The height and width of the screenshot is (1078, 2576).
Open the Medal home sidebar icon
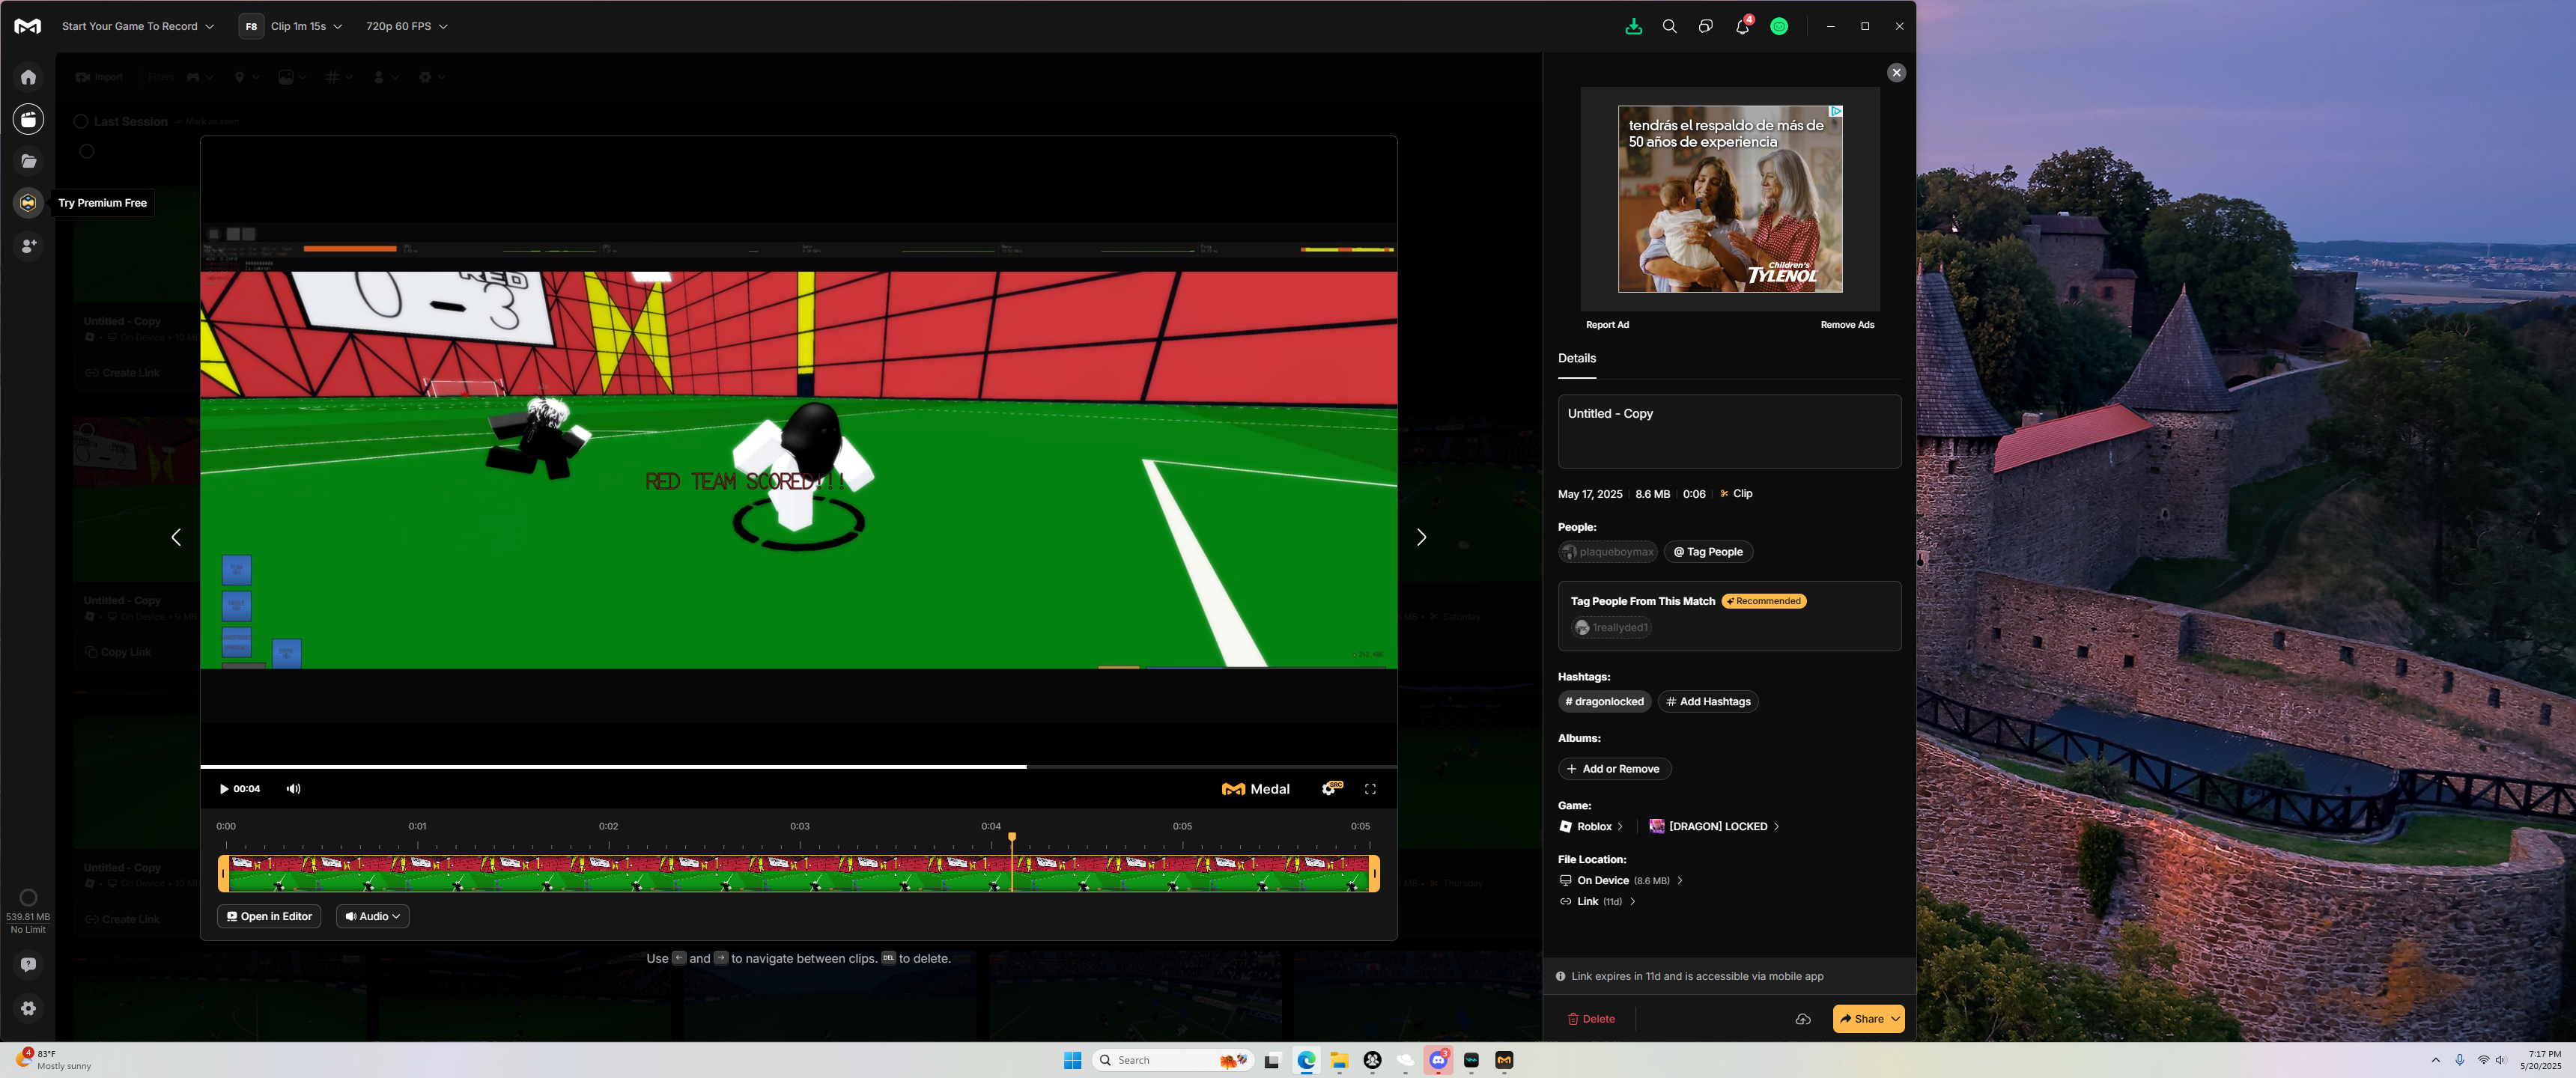point(28,77)
